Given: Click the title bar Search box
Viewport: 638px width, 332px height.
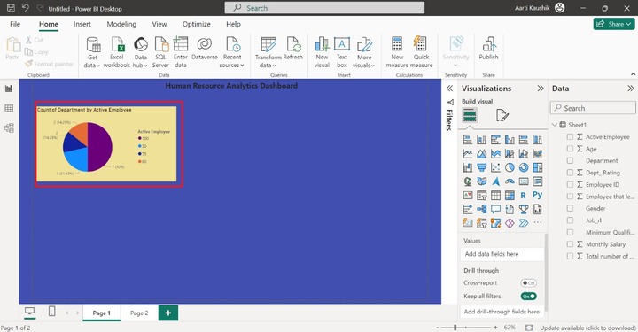Looking at the screenshot, I should (324, 8).
